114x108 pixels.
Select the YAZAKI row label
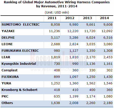coord(8,31)
